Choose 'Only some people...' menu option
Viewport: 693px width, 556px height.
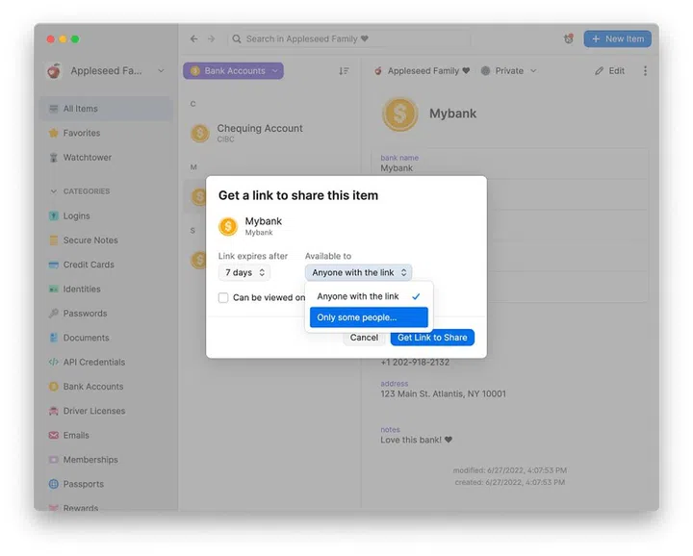369,317
